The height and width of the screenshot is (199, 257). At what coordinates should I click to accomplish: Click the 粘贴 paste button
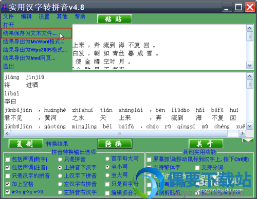pyautogui.click(x=115, y=19)
